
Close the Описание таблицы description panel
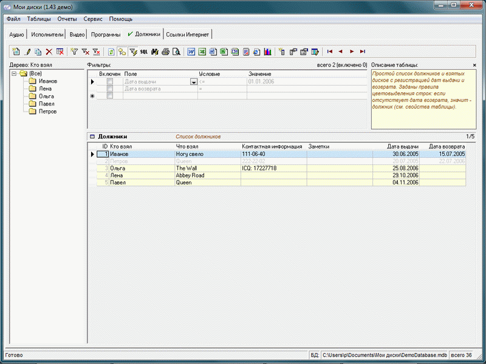pos(474,65)
